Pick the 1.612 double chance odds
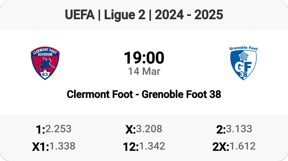 pyautogui.click(x=242, y=146)
